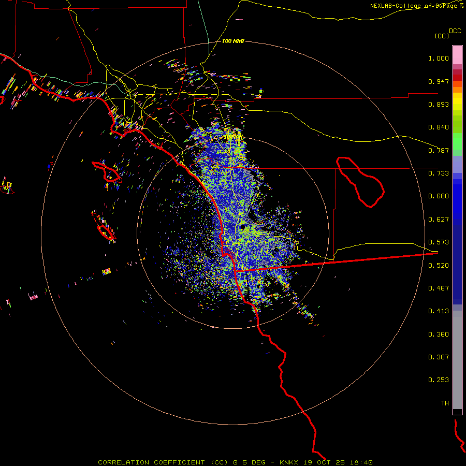Click the 0.360 color scale value
This screenshot has width=466, height=466.
pyautogui.click(x=439, y=334)
